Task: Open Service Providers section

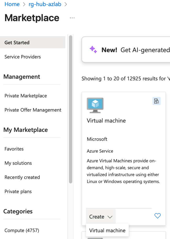Action: point(23,57)
